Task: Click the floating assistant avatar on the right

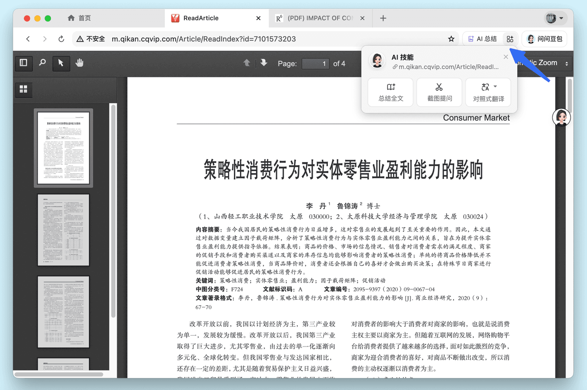Action: click(561, 117)
